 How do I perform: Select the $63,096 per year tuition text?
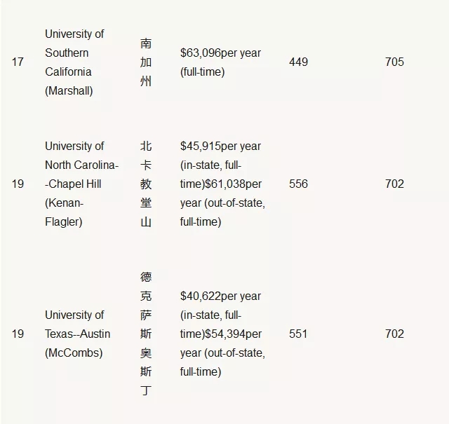[220, 62]
